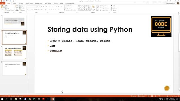Image resolution: width=180 pixels, height=101 pixels.
Task: Click the zoom out minus in status bar
Action: coord(162,96)
